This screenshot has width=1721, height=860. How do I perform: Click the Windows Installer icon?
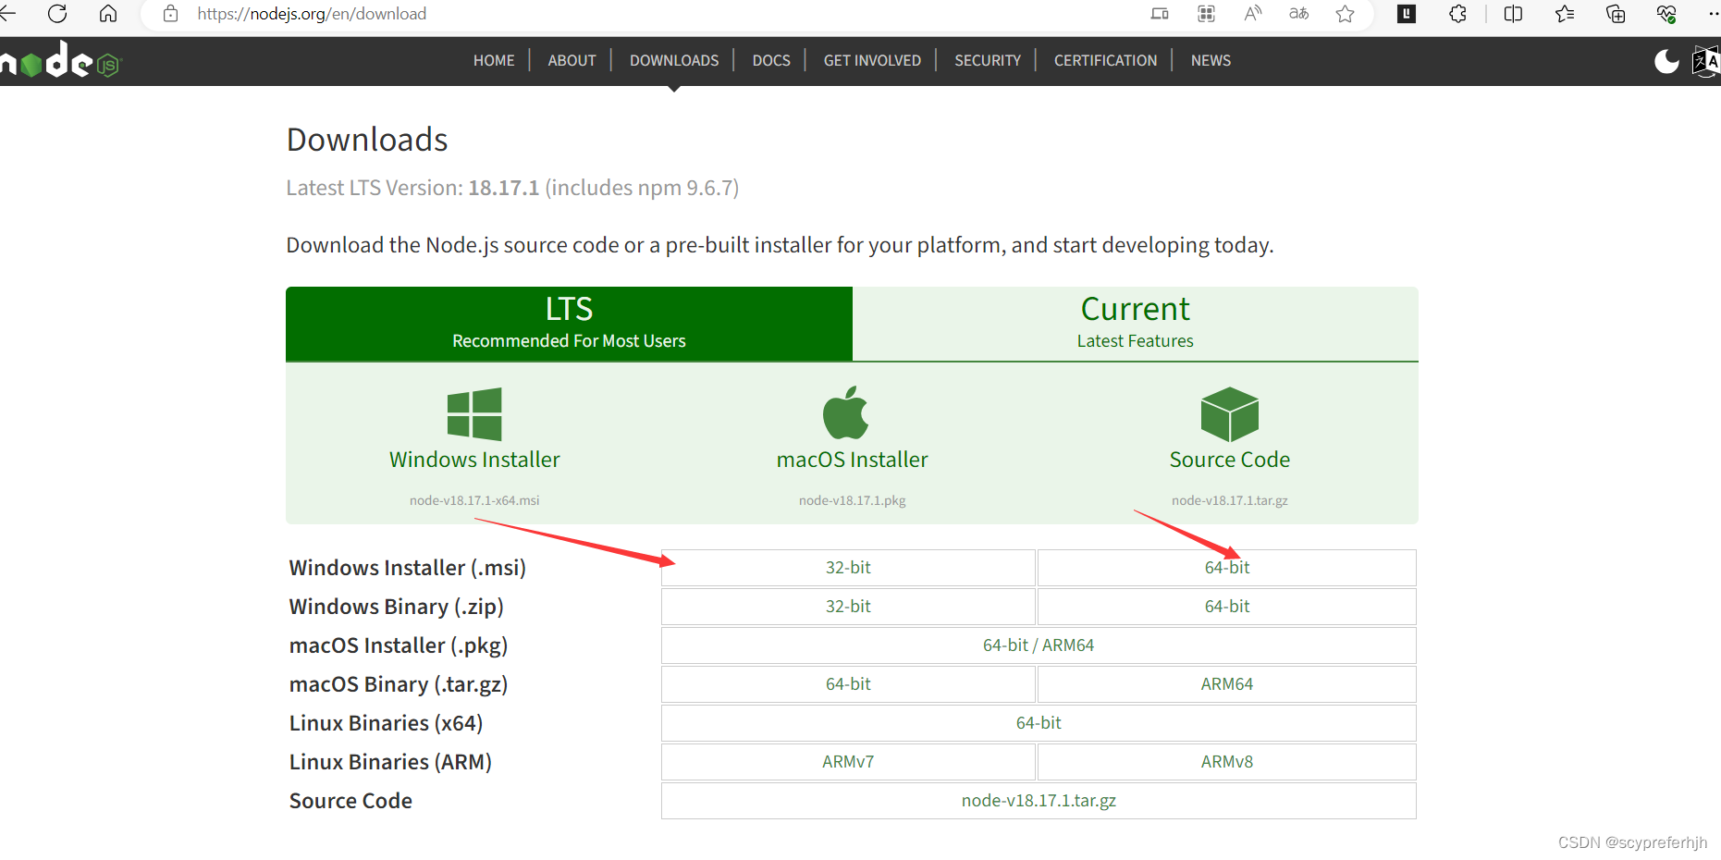pyautogui.click(x=474, y=413)
